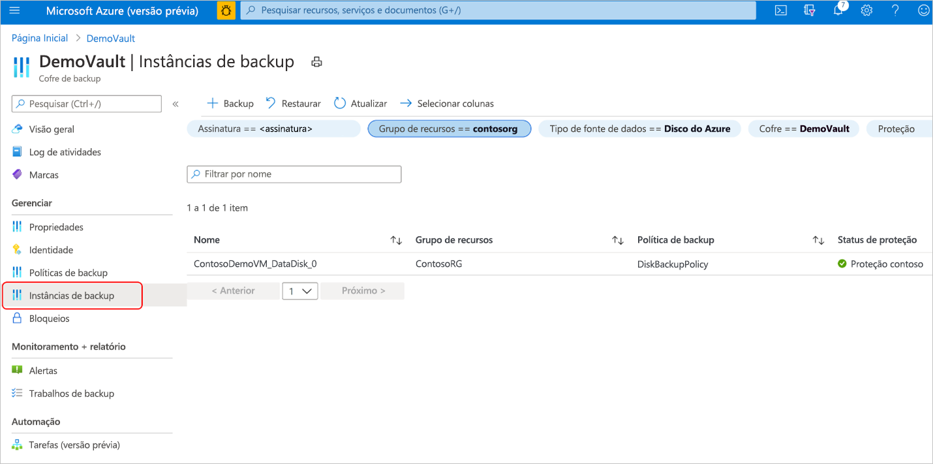Click the Assinatura filter pill

274,129
